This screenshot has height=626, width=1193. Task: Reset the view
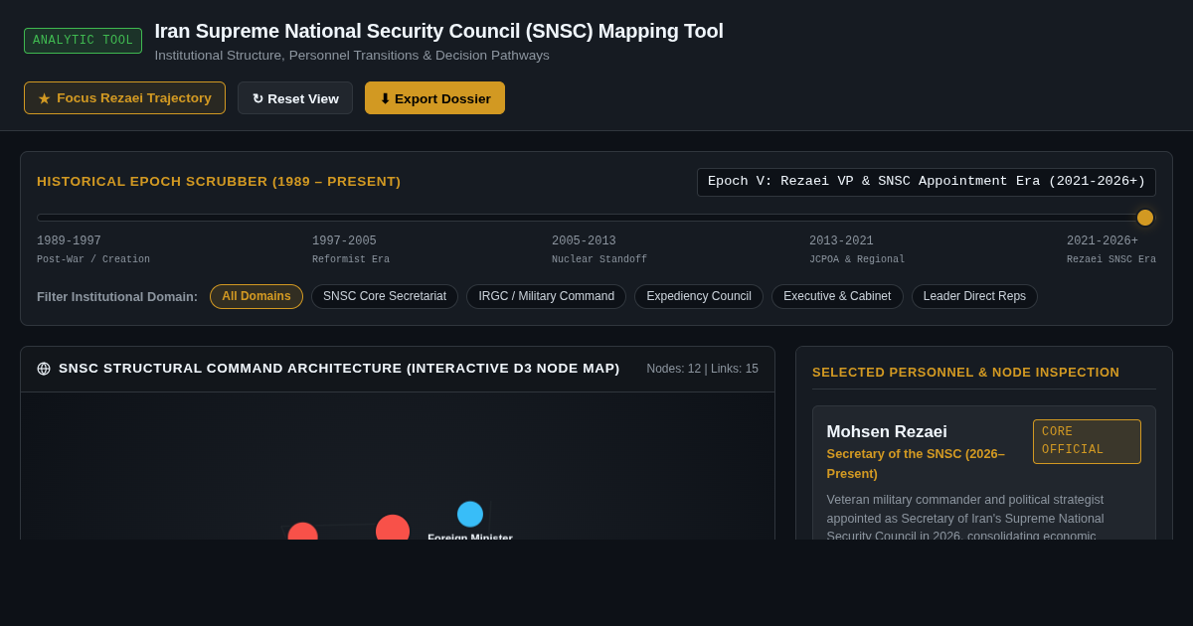295,98
